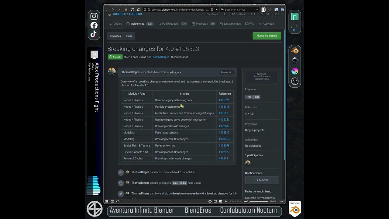Go back in browser history
Screen dimensions: 389x219
[107, 10]
